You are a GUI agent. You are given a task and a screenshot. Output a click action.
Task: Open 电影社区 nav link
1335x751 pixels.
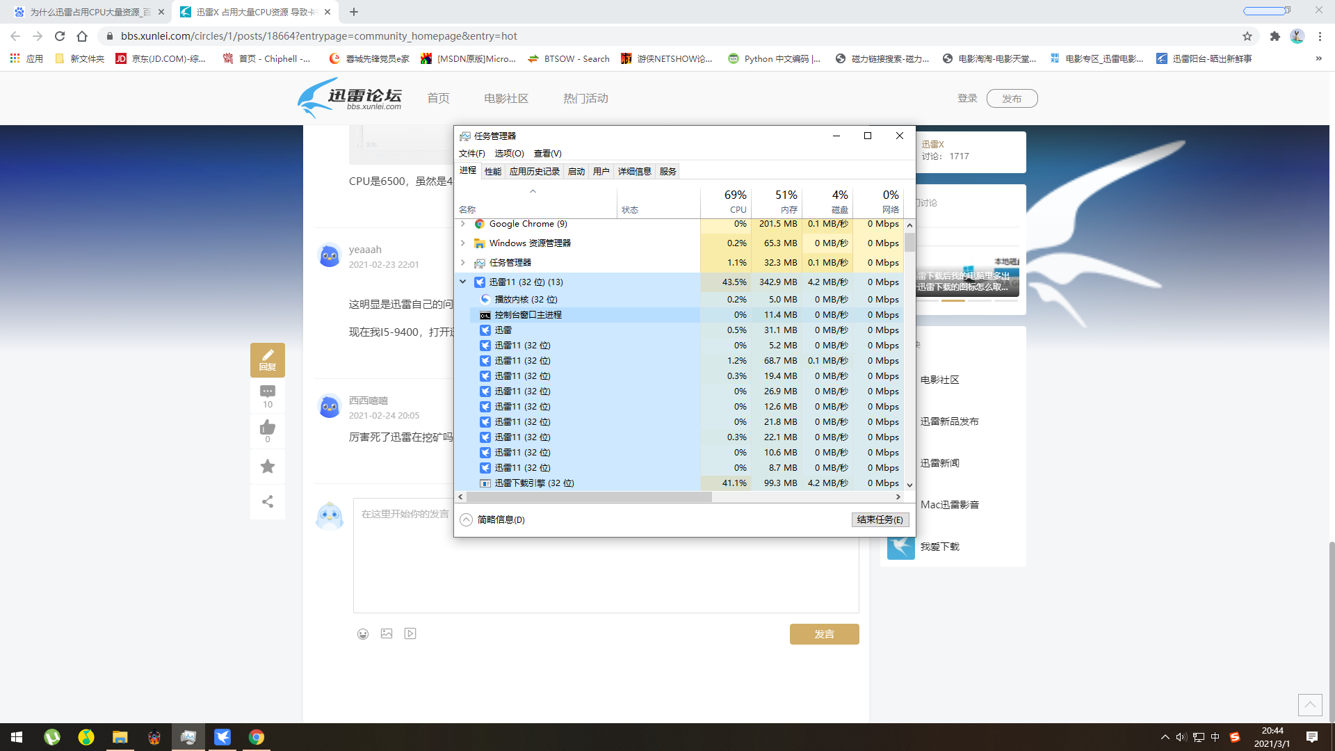coord(506,99)
